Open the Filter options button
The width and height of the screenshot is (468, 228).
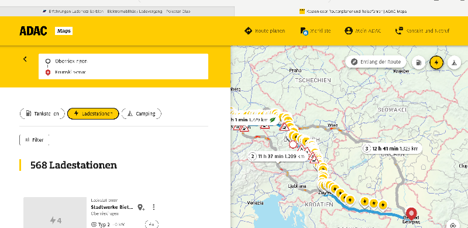tap(35, 140)
